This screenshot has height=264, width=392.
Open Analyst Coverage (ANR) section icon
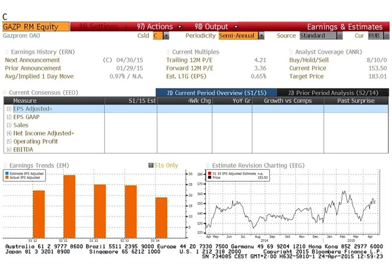pyautogui.click(x=290, y=53)
